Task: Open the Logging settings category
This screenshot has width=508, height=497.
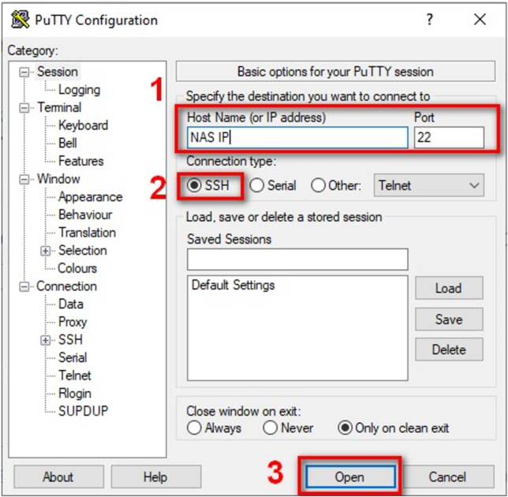Action: [x=79, y=90]
